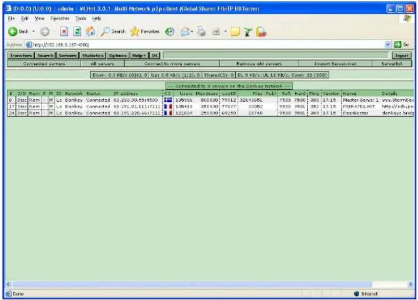Open the Help+ dropdown tab
Image resolution: width=418 pixels, height=300 pixels.
tap(139, 55)
